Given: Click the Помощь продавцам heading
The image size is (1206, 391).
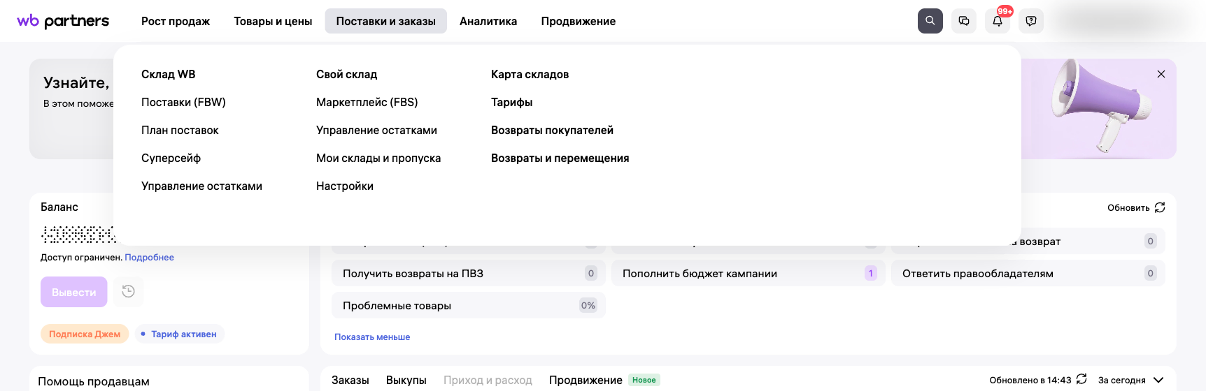Looking at the screenshot, I should click(94, 381).
